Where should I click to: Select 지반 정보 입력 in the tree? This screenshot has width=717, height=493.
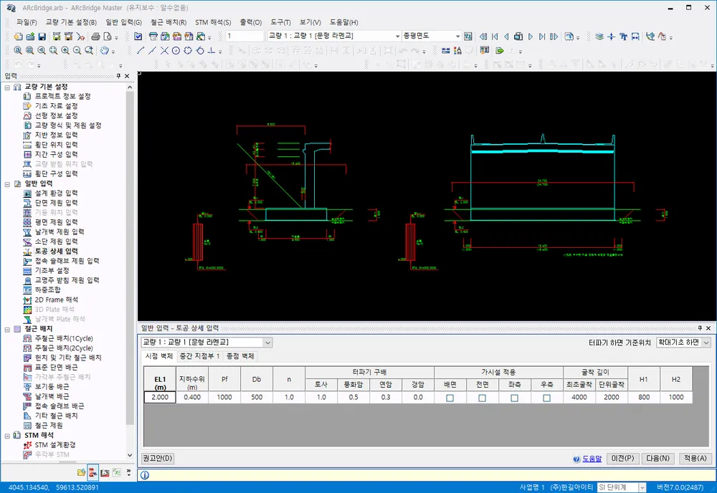56,135
